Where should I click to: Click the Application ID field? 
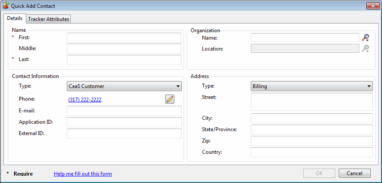124,122
